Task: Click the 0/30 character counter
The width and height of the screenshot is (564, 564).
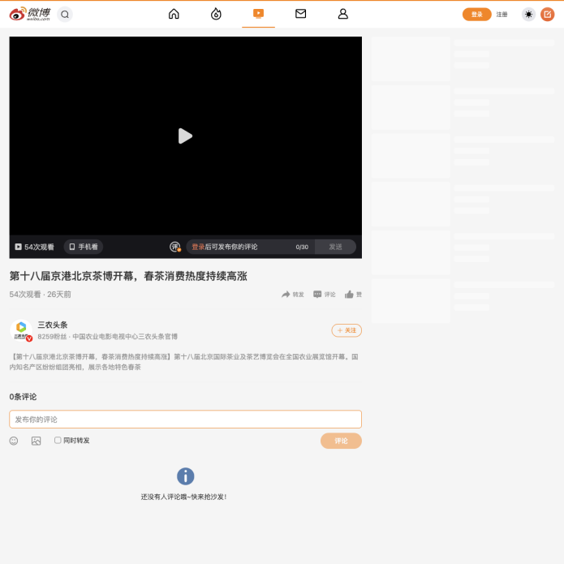Action: pyautogui.click(x=302, y=248)
